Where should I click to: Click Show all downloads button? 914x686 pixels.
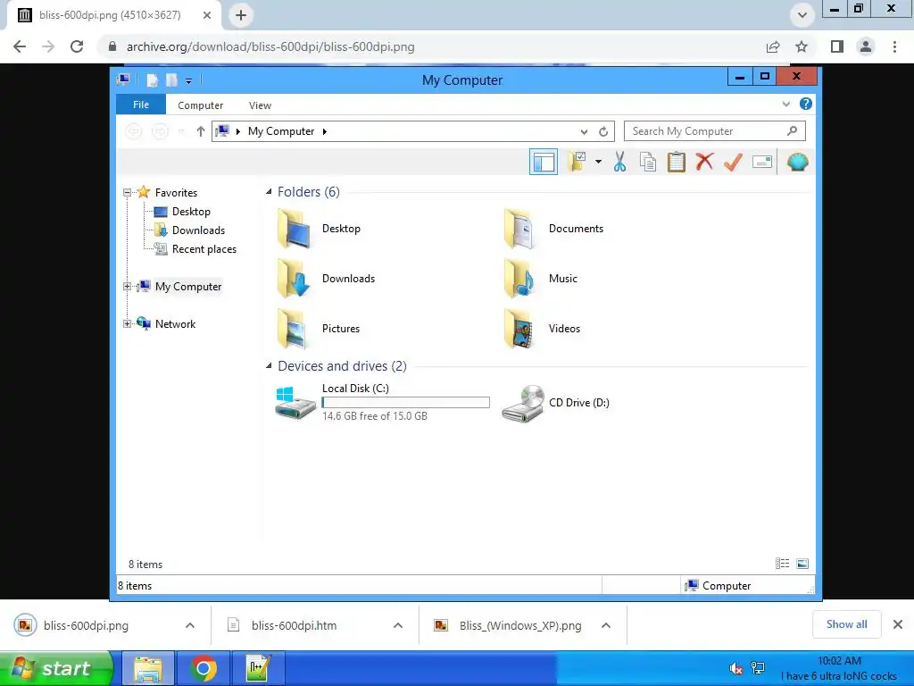coord(846,624)
